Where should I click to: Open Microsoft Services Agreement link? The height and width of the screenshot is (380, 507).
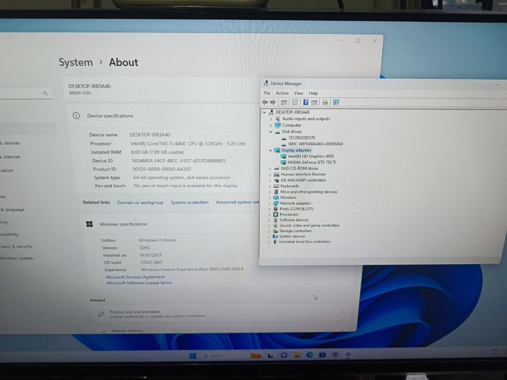click(x=135, y=277)
